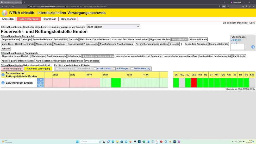Enable the Arbeitsunfall checkbox
The height and width of the screenshot is (144, 256).
[95, 68]
